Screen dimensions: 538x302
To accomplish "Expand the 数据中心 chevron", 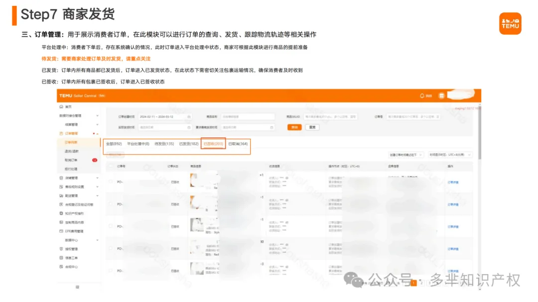I will (x=98, y=240).
